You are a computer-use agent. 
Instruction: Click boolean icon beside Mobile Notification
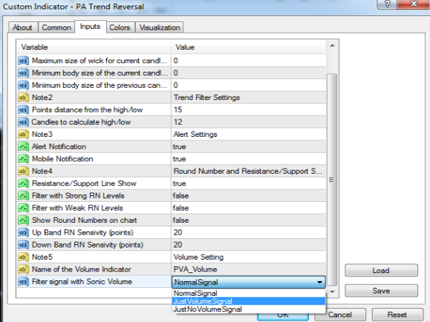pos(24,159)
